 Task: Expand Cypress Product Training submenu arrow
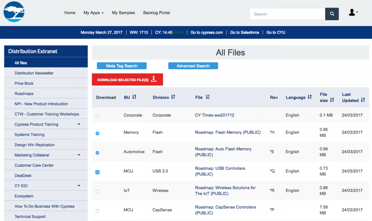point(79,124)
